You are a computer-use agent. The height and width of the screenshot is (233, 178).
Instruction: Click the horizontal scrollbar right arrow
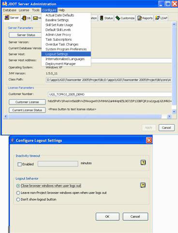[x=169, y=116]
